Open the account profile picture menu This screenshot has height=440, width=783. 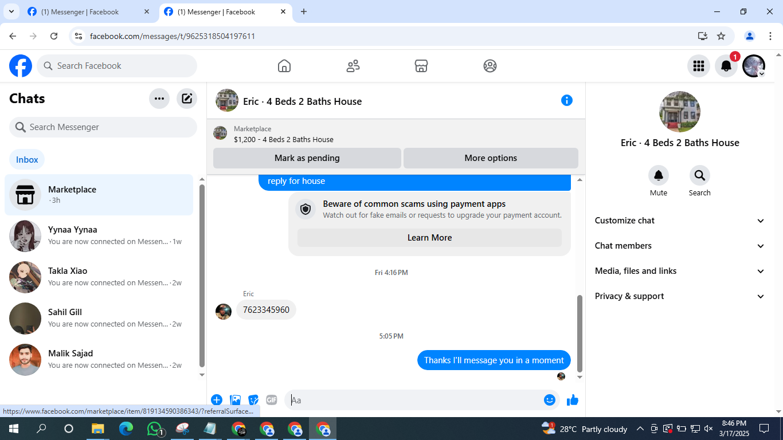pyautogui.click(x=754, y=66)
